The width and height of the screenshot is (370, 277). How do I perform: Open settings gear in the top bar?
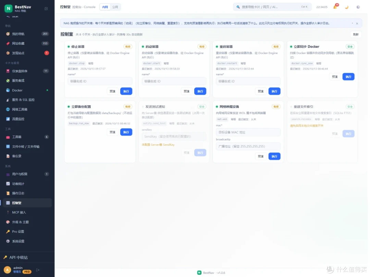click(x=358, y=7)
